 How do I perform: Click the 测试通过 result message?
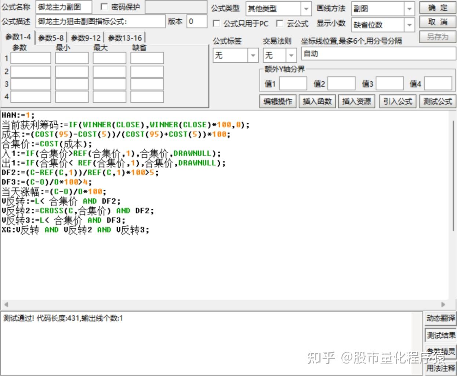(63, 318)
